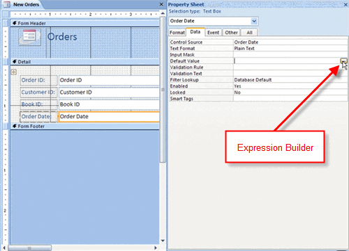This screenshot has height=251, width=349.
Task: Click the form selector box at ruler corner
Action: click(6, 14)
